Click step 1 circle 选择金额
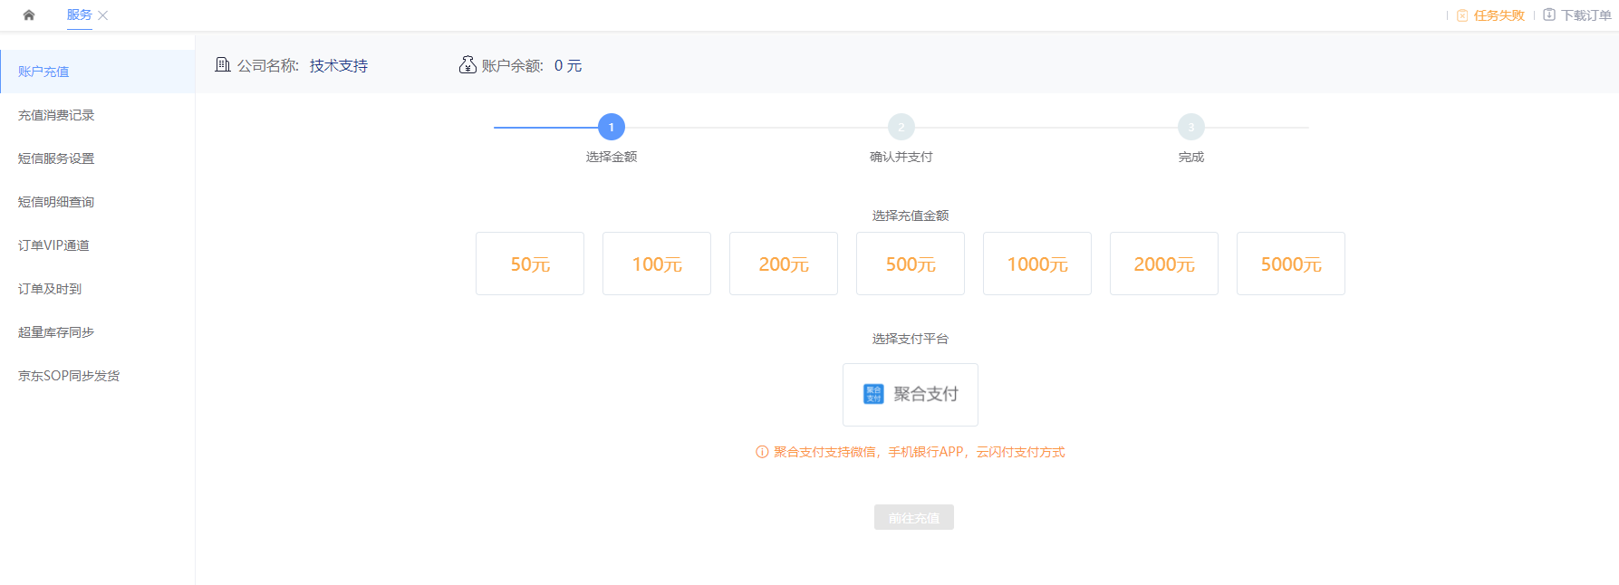The width and height of the screenshot is (1619, 585). pos(612,127)
